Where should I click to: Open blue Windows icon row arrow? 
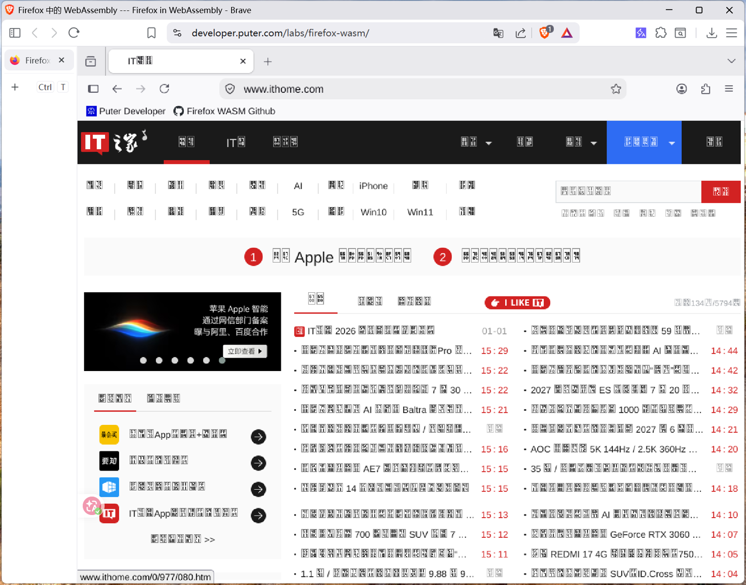259,489
